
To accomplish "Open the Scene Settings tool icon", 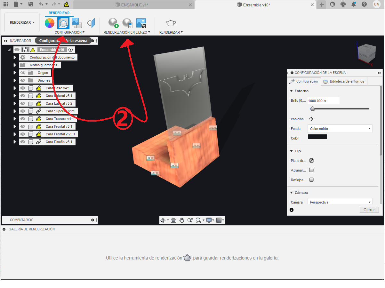I will (x=63, y=23).
